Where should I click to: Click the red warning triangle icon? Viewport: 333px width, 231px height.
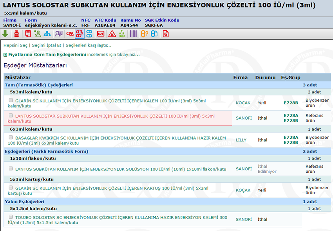(112, 34)
